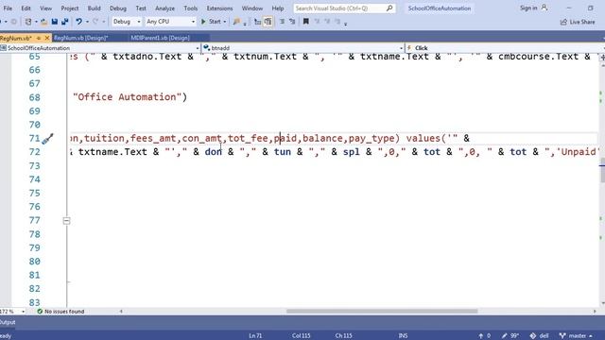Toggle a bookmark on the current line
Screen dimensions: 605x340
(x=306, y=22)
